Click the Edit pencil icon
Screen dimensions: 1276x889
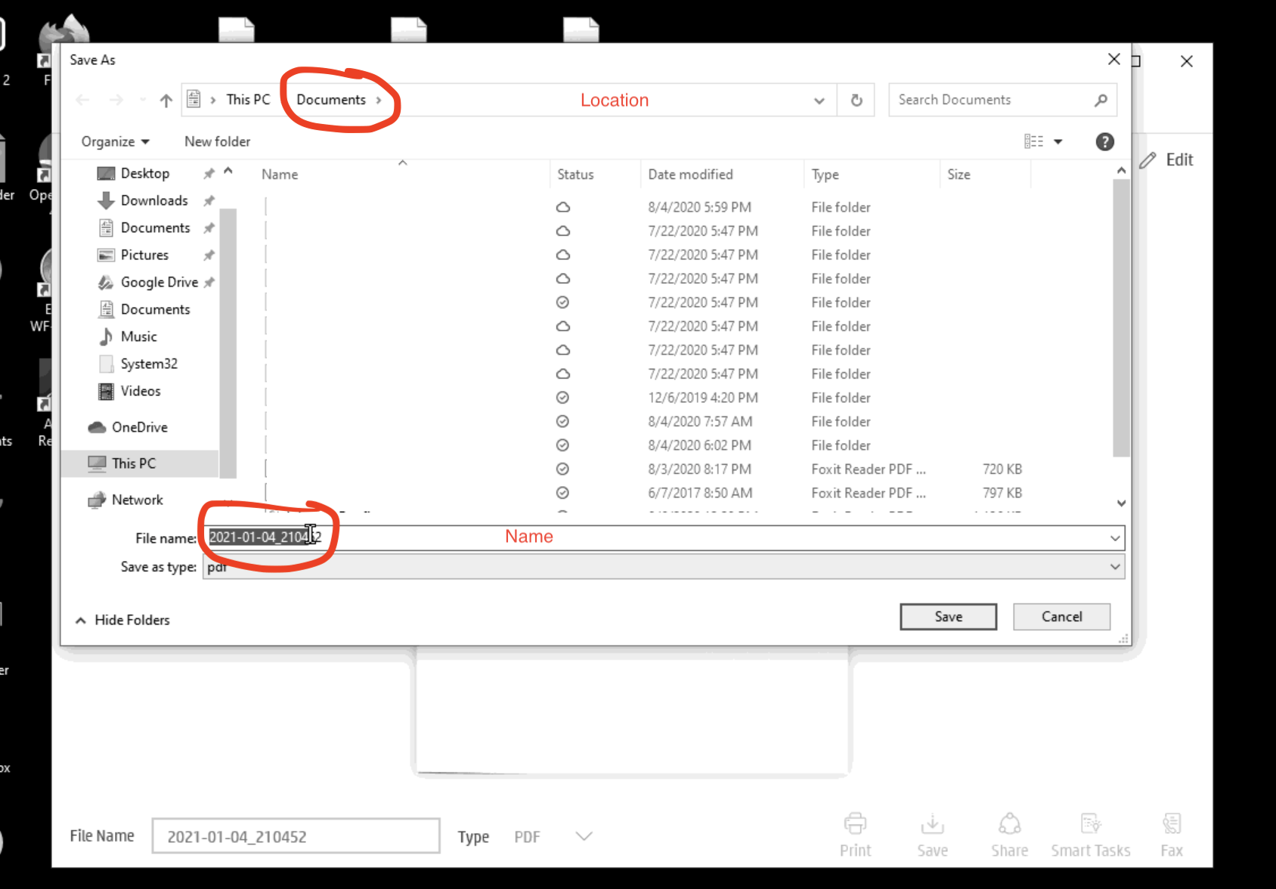tap(1148, 160)
